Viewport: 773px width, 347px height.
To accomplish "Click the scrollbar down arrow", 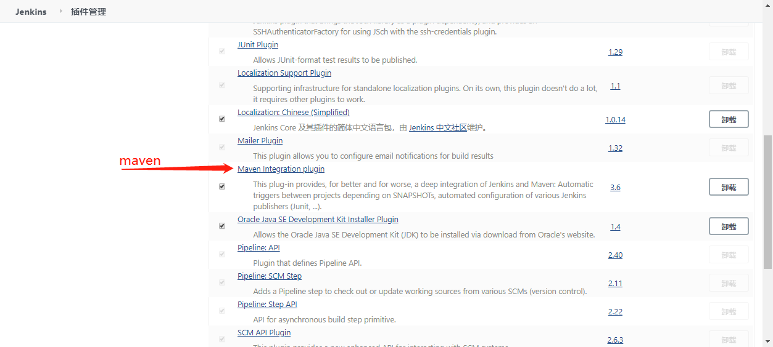I will [x=768, y=342].
